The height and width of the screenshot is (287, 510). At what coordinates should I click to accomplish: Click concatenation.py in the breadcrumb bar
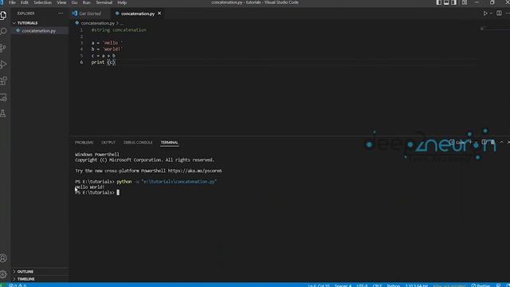click(97, 23)
